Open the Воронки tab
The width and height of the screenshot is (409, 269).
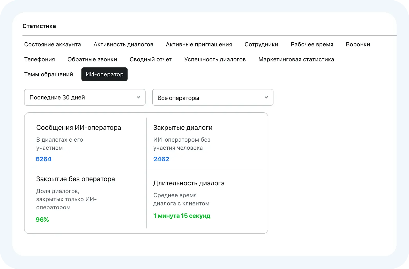(x=358, y=44)
